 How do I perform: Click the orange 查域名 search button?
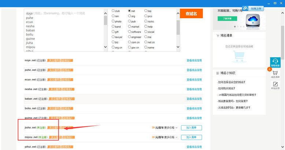pos(191,14)
